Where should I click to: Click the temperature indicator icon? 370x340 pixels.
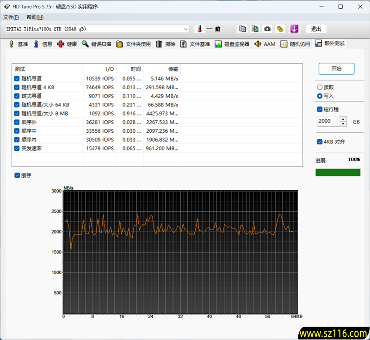(199, 29)
